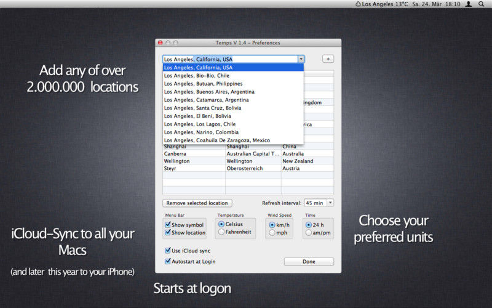Screen dimensions: 492x308
Task: Select the Canberra row city cell
Action: click(x=194, y=153)
